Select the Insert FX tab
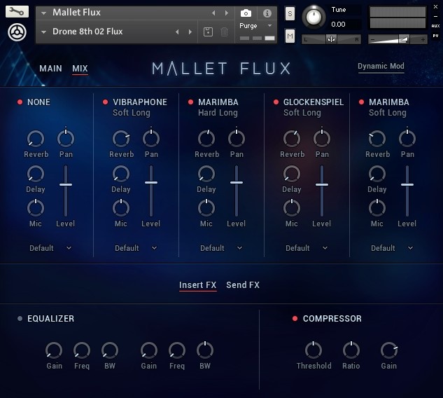This screenshot has height=398, width=443. click(x=198, y=285)
